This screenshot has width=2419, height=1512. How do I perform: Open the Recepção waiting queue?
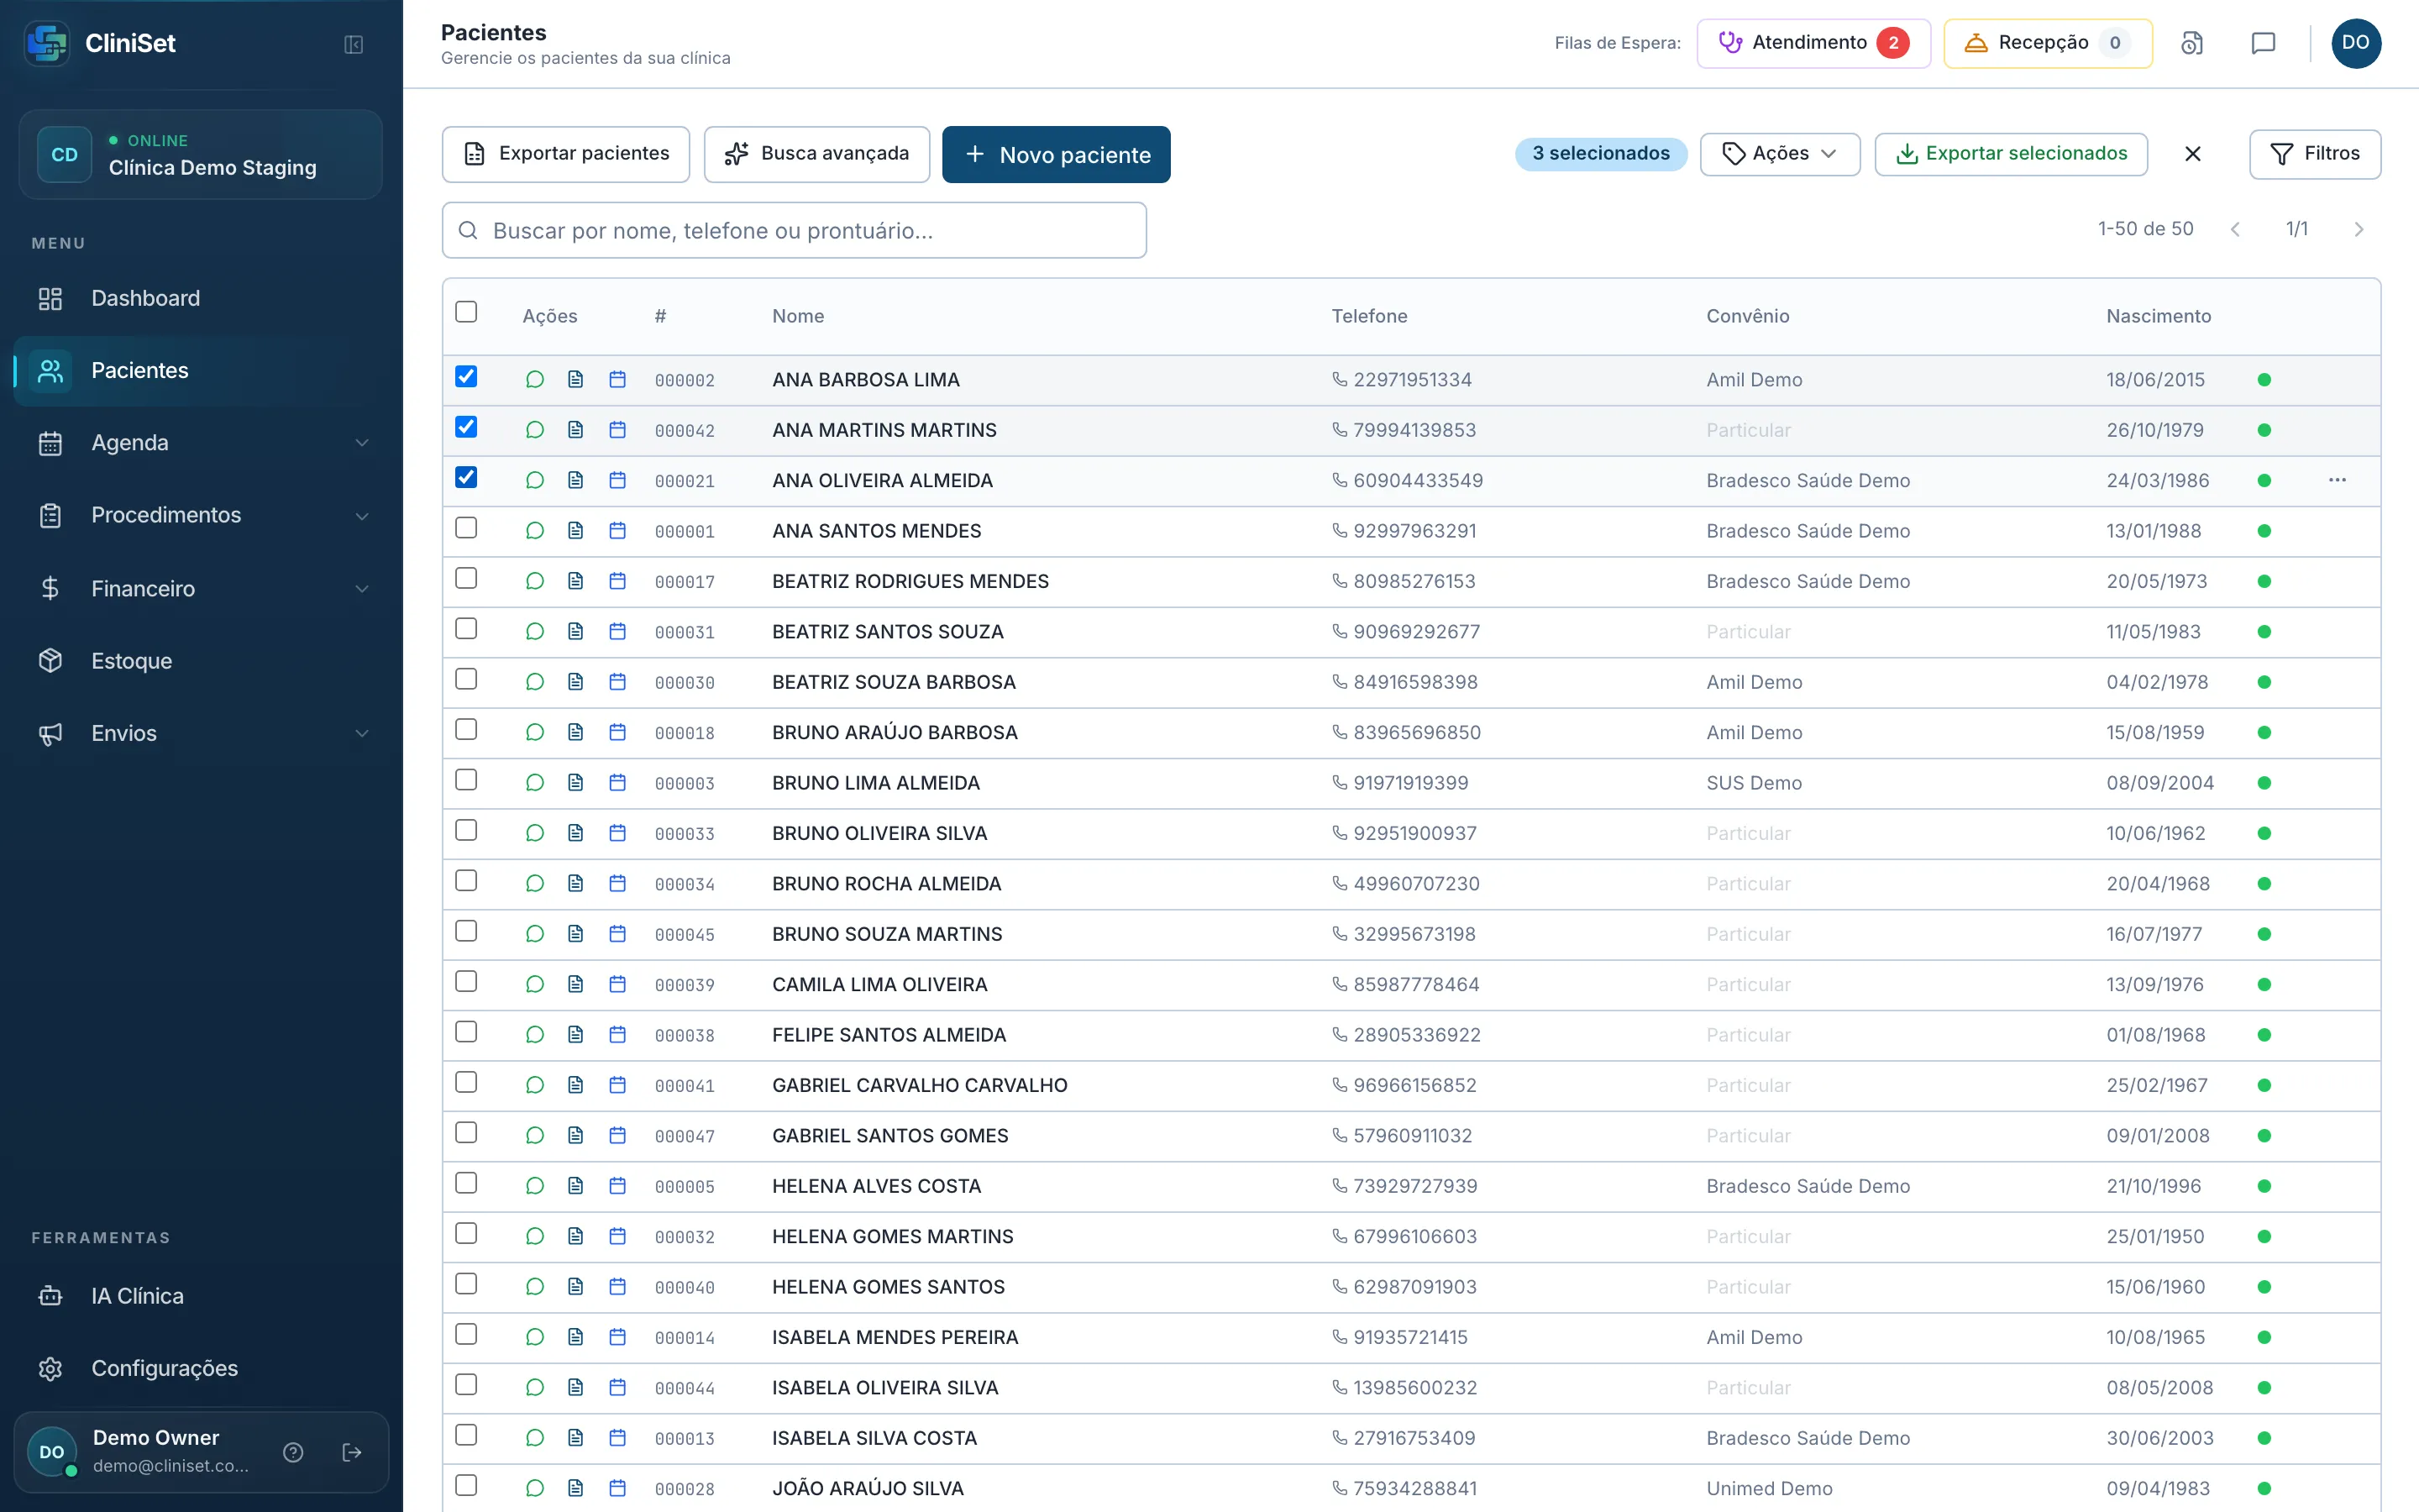click(2047, 43)
